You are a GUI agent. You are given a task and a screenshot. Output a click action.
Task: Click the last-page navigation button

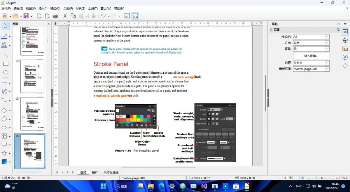click(x=73, y=172)
